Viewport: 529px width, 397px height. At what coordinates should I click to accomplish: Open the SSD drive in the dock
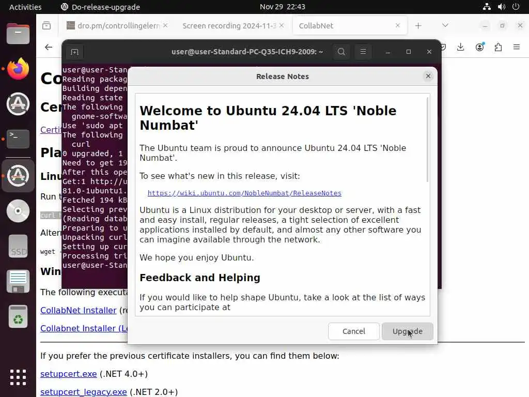tap(18, 246)
